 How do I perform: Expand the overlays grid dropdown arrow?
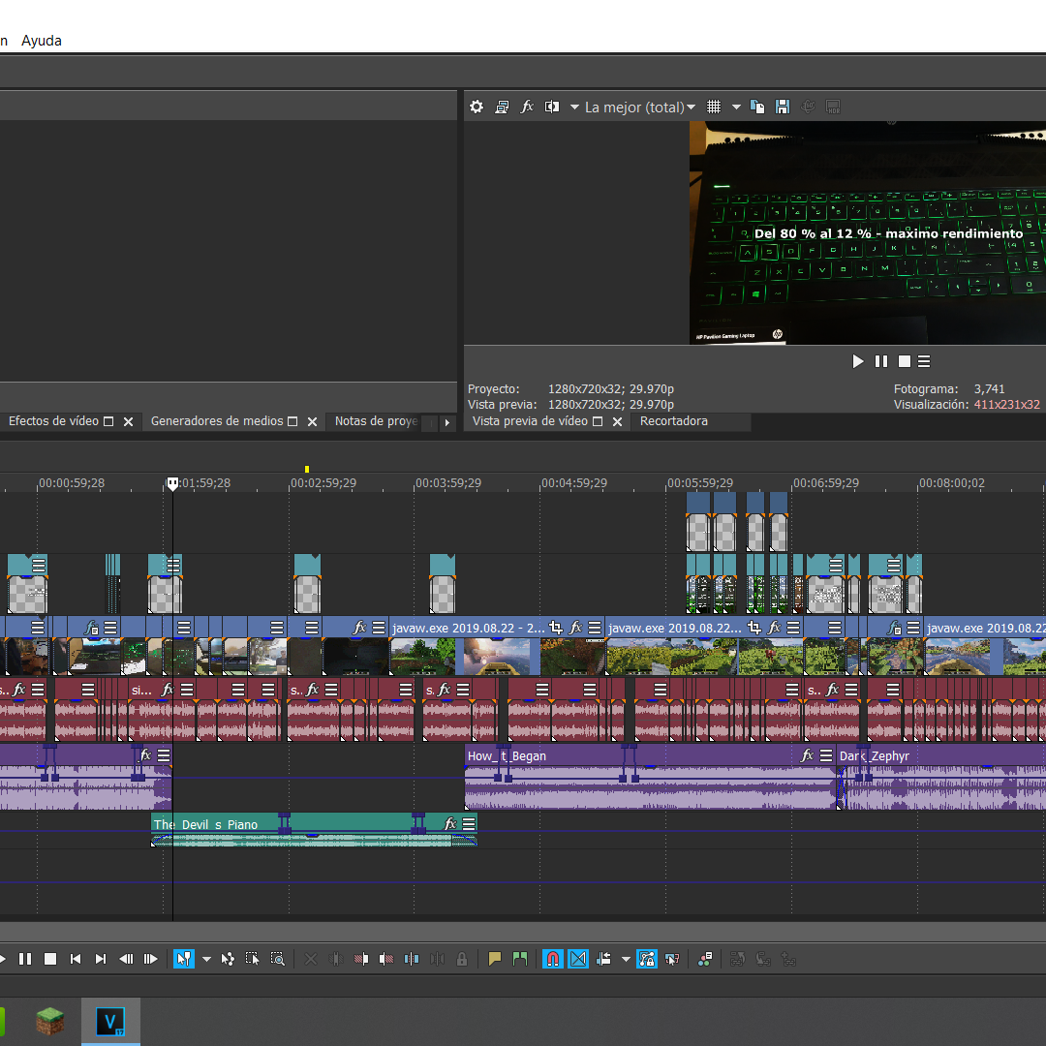click(736, 108)
